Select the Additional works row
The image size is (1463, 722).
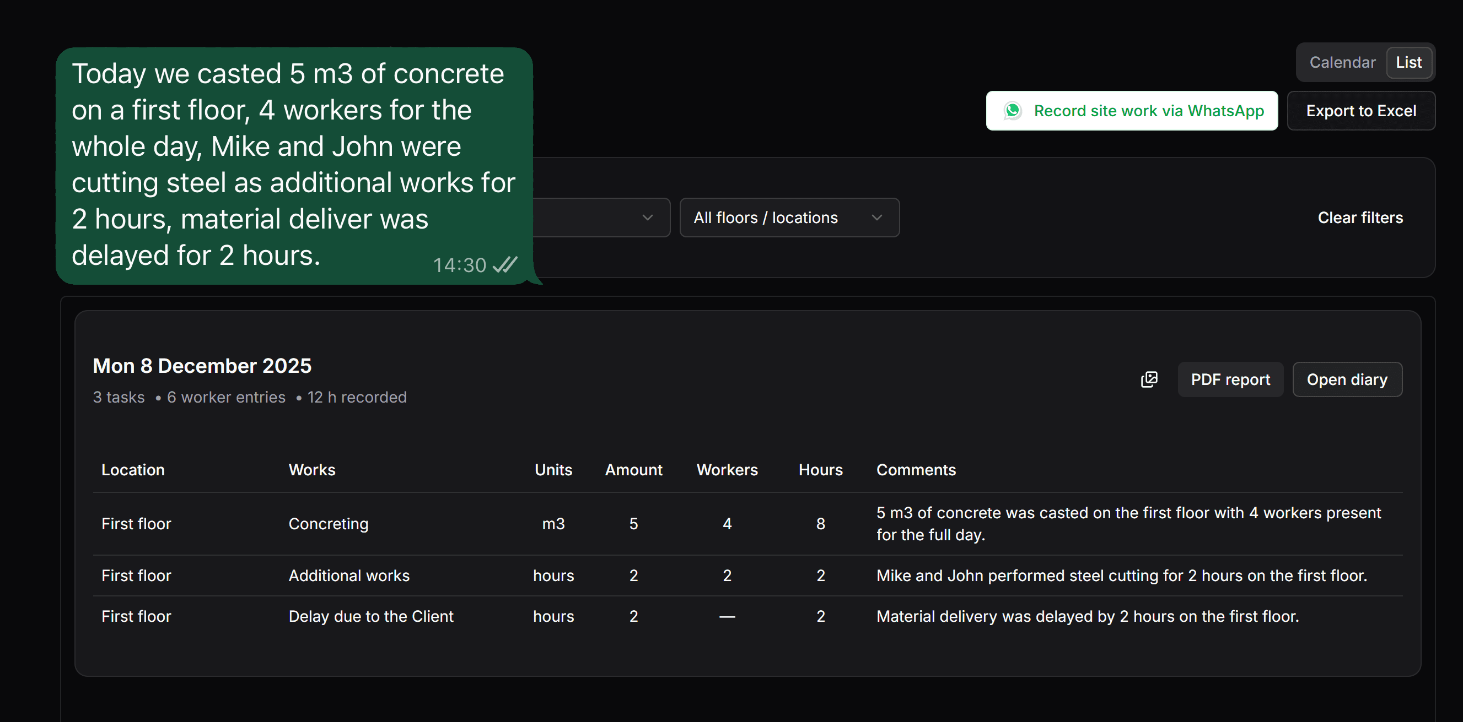click(349, 575)
